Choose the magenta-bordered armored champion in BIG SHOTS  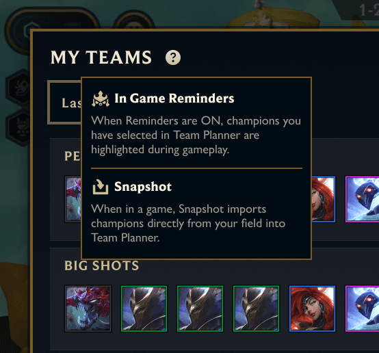click(x=362, y=309)
